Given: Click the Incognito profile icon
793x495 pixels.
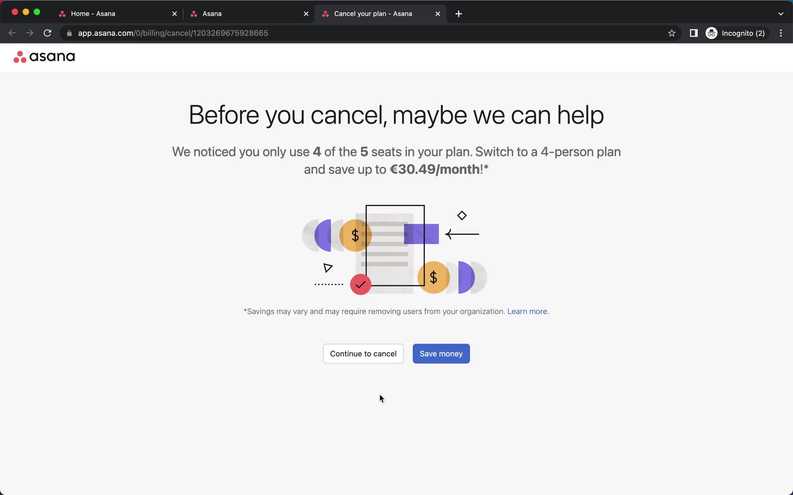Looking at the screenshot, I should click(711, 33).
